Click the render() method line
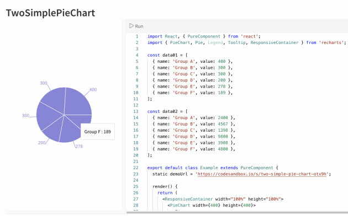348x216 pixels. [x=165, y=187]
